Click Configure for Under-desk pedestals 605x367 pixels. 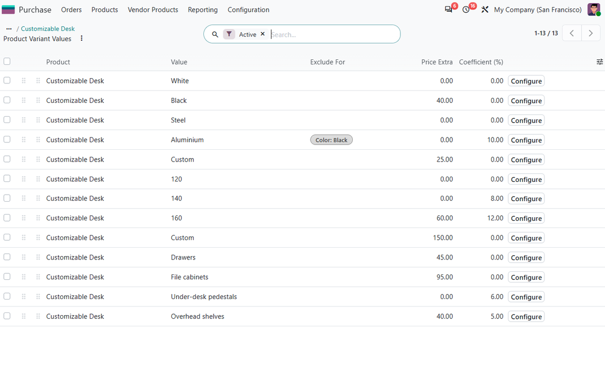point(526,297)
